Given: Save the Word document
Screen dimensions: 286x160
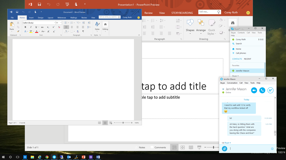Looking at the screenshot, I should coord(17,12).
